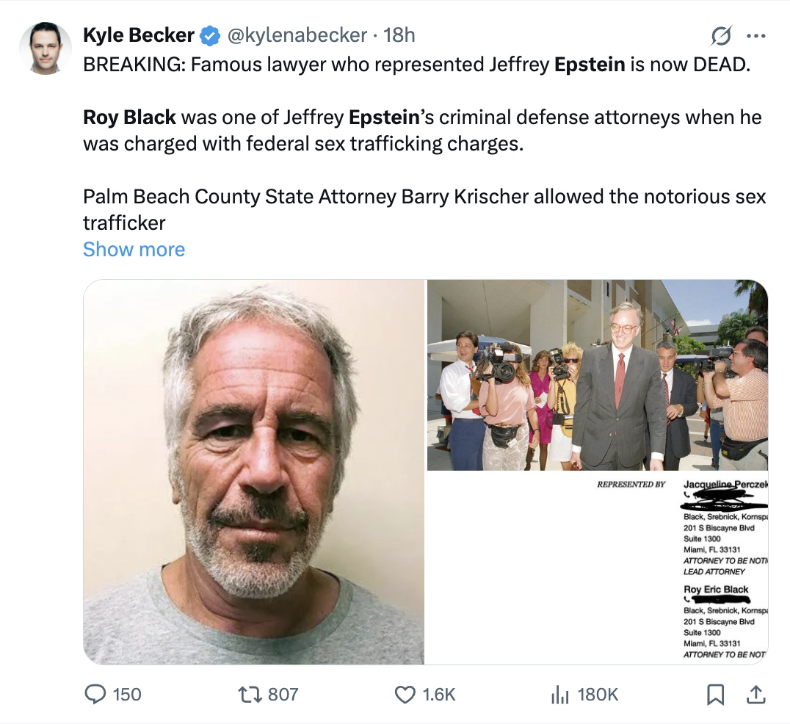Image resolution: width=790 pixels, height=724 pixels.
Task: Click the blue verified badge
Action: pos(211,35)
